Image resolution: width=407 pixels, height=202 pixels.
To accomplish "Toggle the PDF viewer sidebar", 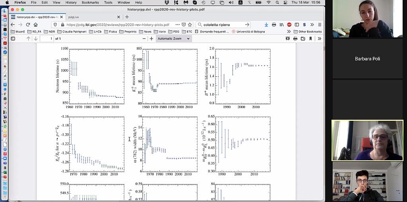I will click(x=13, y=39).
